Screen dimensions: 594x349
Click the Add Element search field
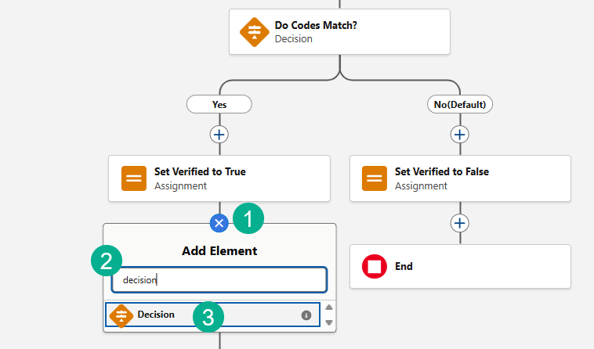(219, 279)
